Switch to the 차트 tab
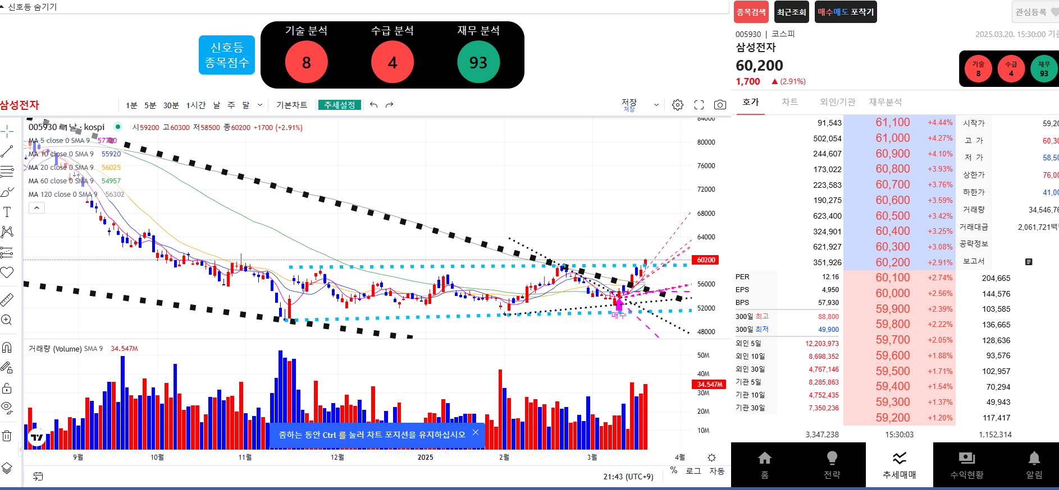This screenshot has height=490, width=1059. point(790,102)
